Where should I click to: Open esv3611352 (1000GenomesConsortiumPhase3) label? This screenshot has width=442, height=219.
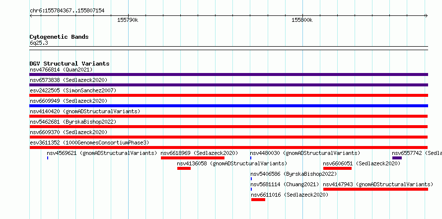tap(89, 143)
